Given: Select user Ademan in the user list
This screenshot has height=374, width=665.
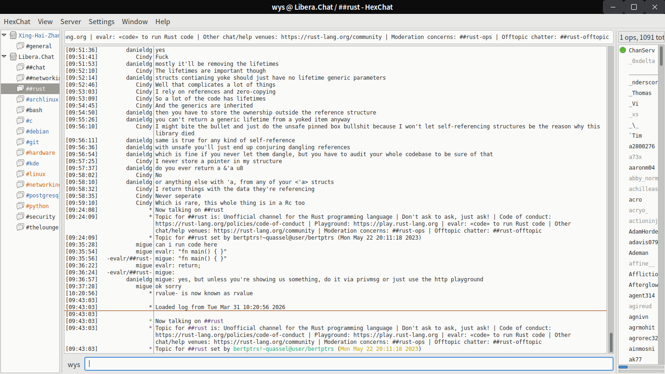Looking at the screenshot, I should pyautogui.click(x=639, y=253).
